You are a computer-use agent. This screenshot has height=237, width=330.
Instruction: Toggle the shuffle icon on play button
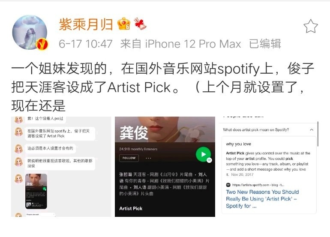pyautogui.click(x=209, y=160)
